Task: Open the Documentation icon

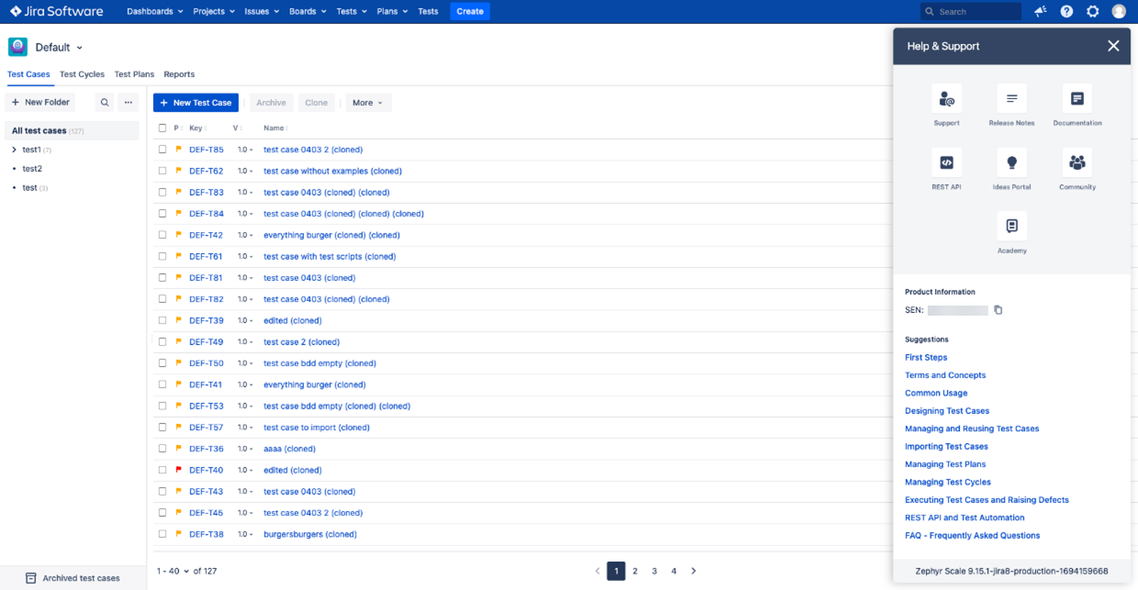Action: pyautogui.click(x=1077, y=99)
